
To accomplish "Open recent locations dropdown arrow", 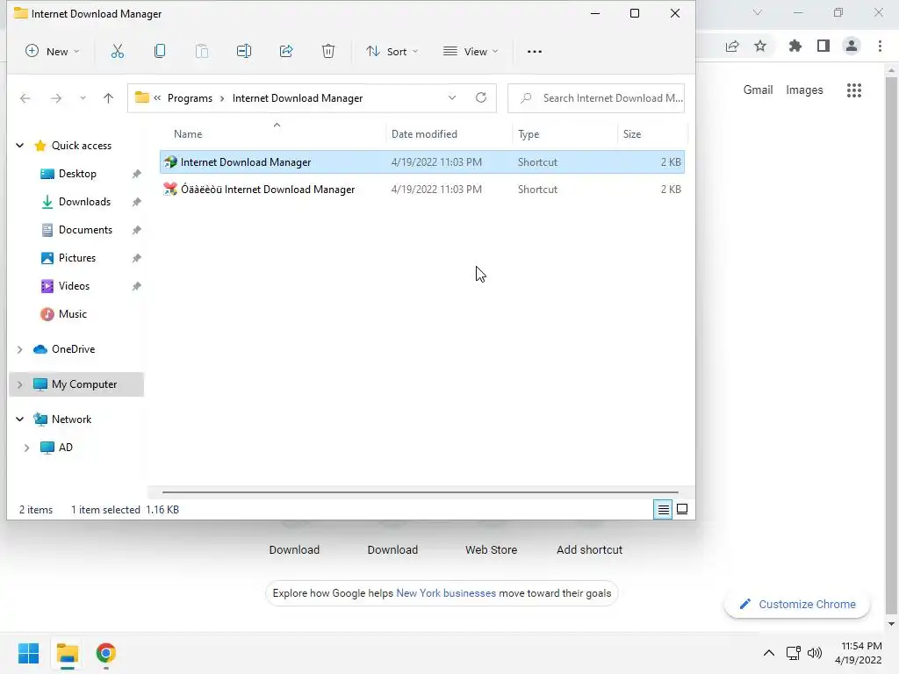I will [83, 98].
